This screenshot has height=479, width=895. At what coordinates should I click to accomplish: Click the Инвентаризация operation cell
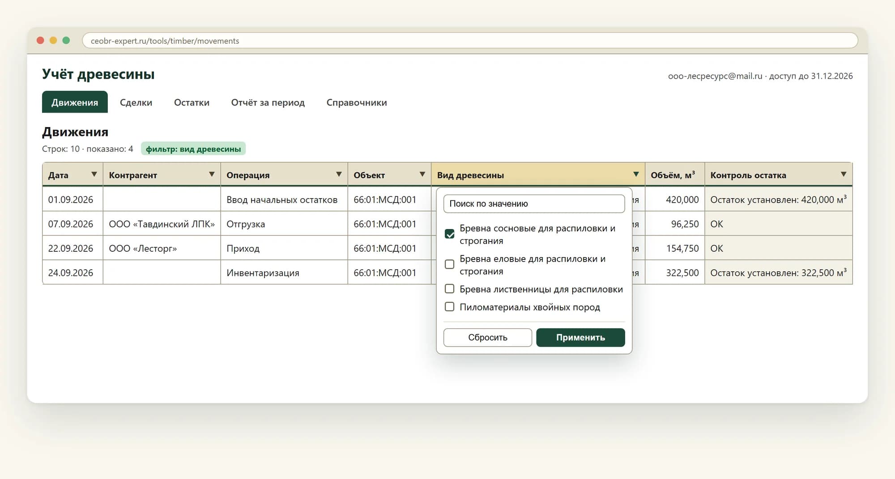pyautogui.click(x=284, y=272)
